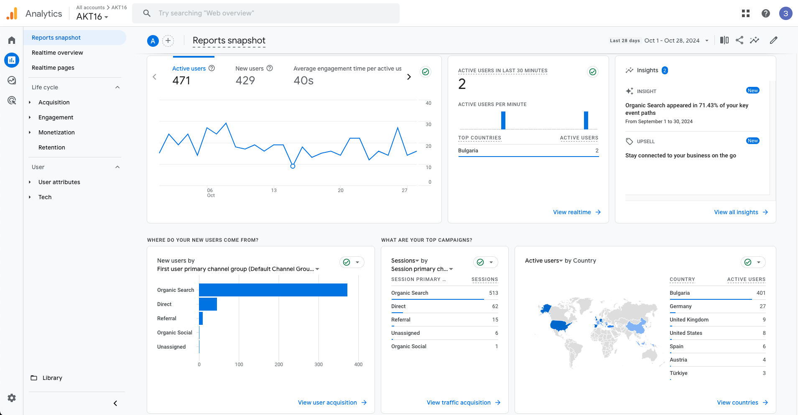
Task: Click the upsell tag icon
Action: tap(630, 142)
